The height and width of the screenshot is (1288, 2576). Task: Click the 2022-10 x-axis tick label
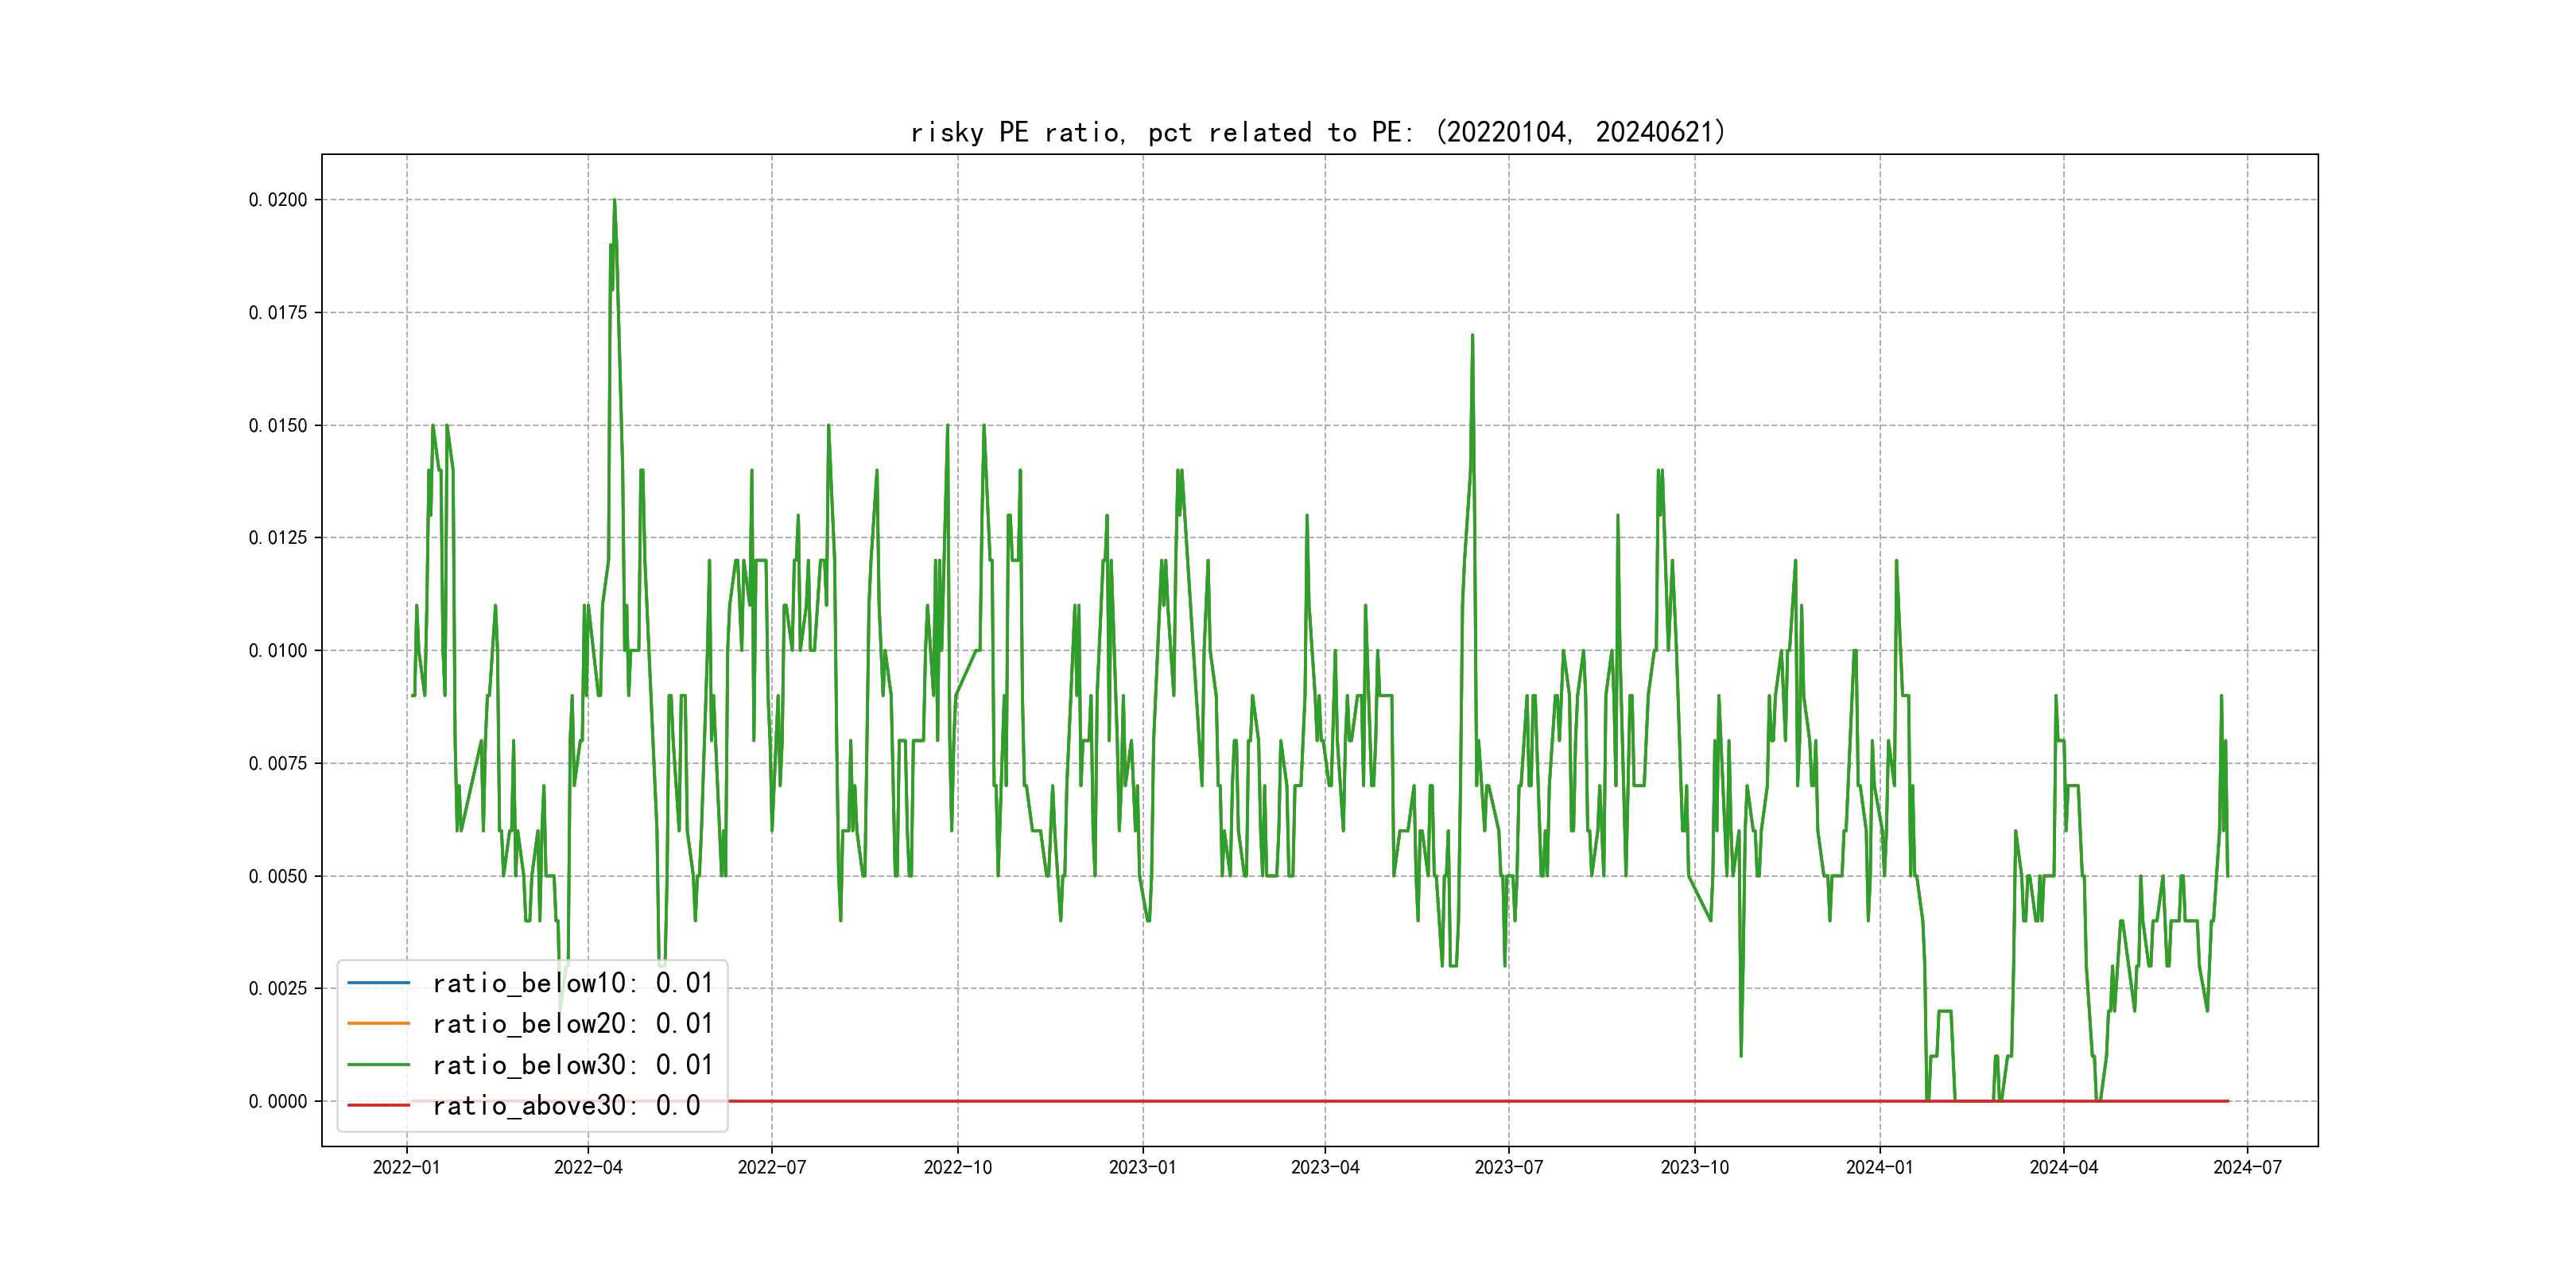coord(957,1168)
